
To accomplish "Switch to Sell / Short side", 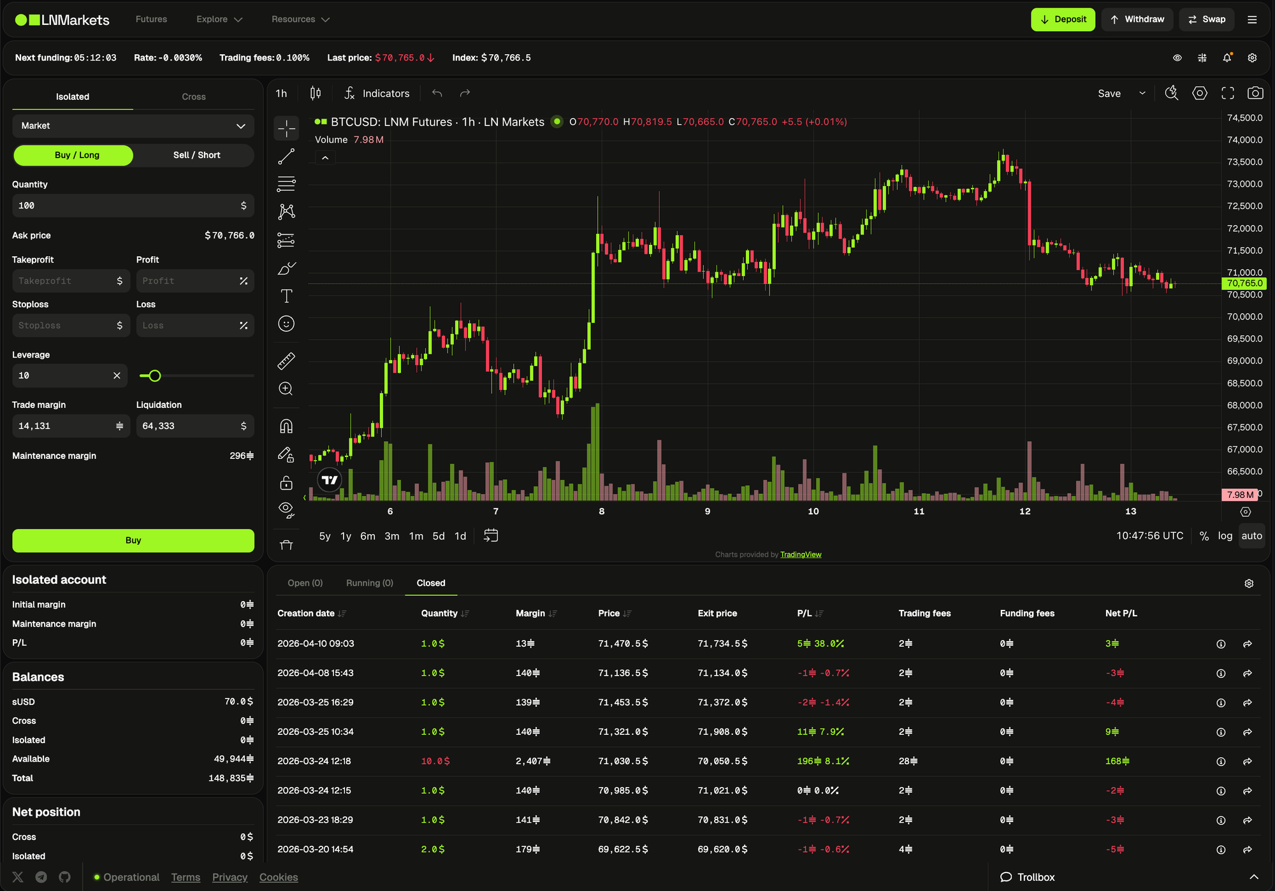I will [x=196, y=155].
